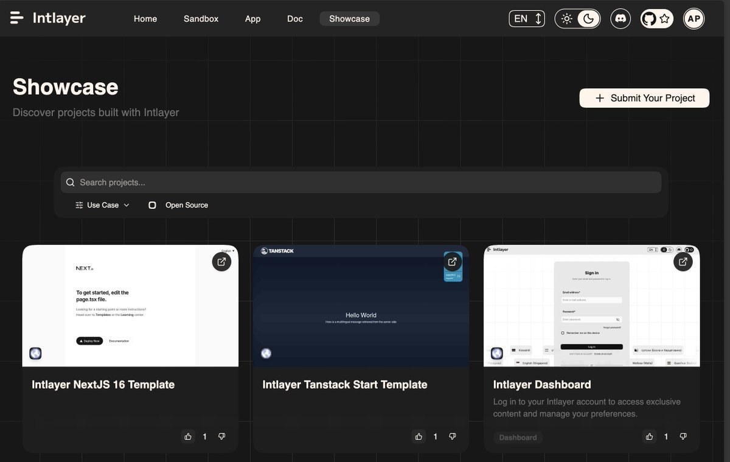Viewport: 730px width, 462px height.
Task: Click the round logo badge on NextJS card
Action: tap(35, 353)
